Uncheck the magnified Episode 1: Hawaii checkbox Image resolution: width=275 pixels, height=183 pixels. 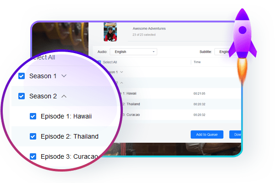pos(33,116)
